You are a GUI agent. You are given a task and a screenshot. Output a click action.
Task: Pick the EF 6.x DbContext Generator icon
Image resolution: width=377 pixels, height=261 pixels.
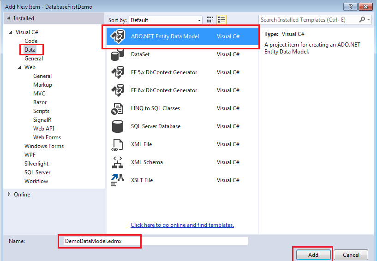(118, 90)
